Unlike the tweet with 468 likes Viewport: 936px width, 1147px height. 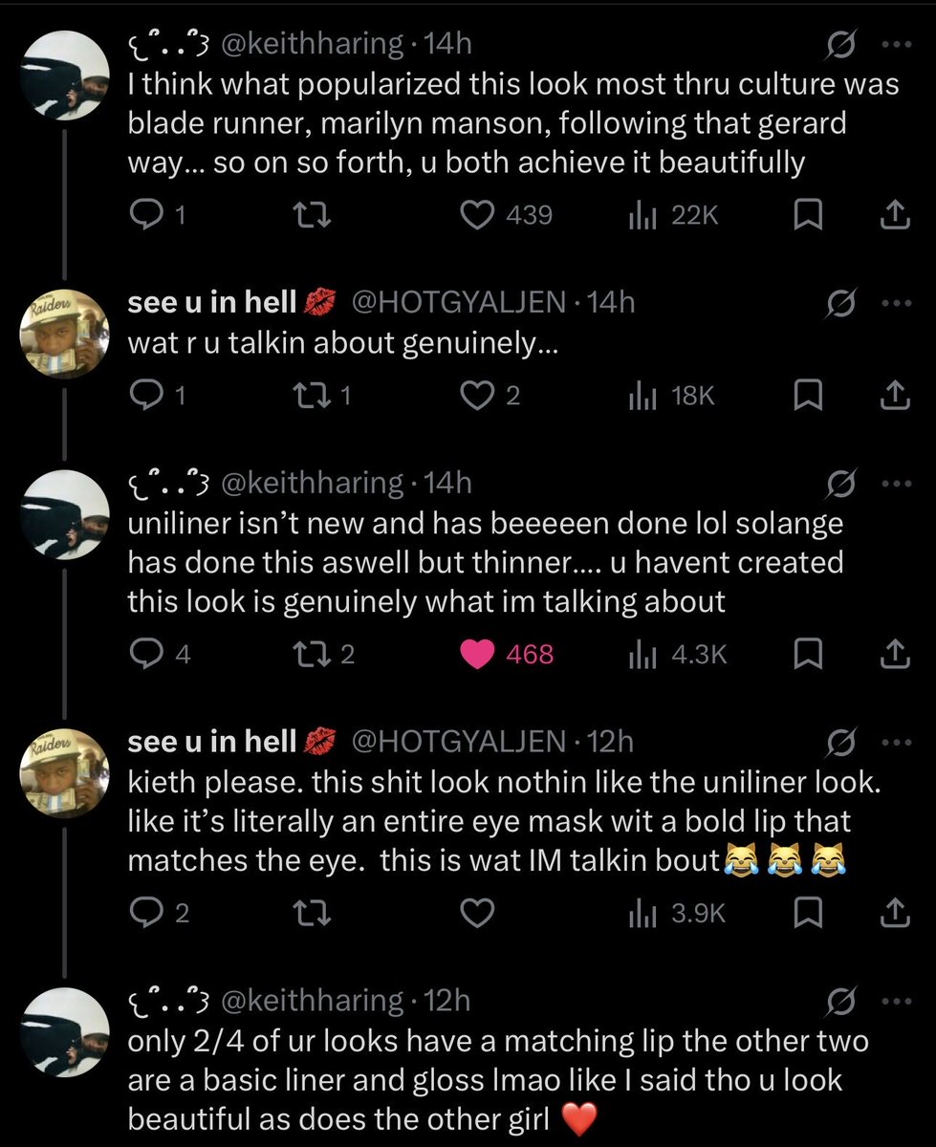tap(507, 654)
